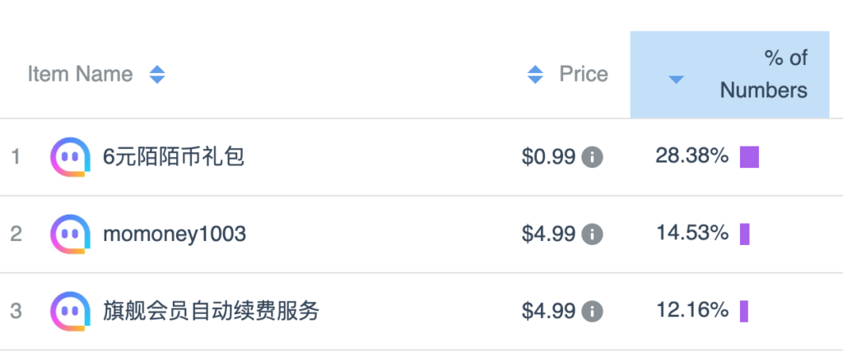This screenshot has width=843, height=352.
Task: Sort by Item Name using arrows
Action: point(157,74)
